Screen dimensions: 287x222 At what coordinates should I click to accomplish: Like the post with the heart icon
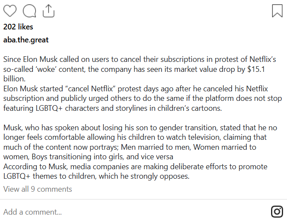tap(10, 11)
